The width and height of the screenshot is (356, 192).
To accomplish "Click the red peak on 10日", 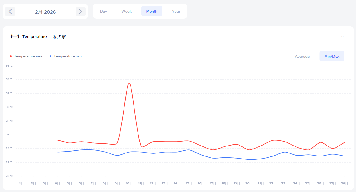I will click(x=129, y=83).
